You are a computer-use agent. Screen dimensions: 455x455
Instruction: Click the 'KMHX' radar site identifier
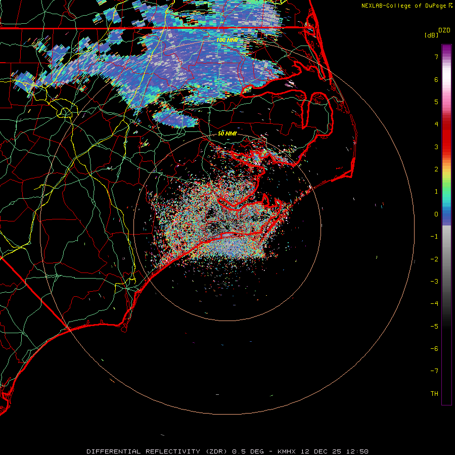pyautogui.click(x=287, y=451)
